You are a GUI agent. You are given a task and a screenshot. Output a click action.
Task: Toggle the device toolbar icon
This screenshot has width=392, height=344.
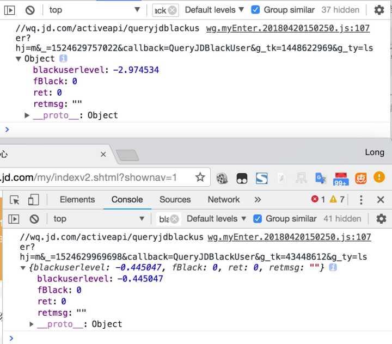pyautogui.click(x=34, y=200)
